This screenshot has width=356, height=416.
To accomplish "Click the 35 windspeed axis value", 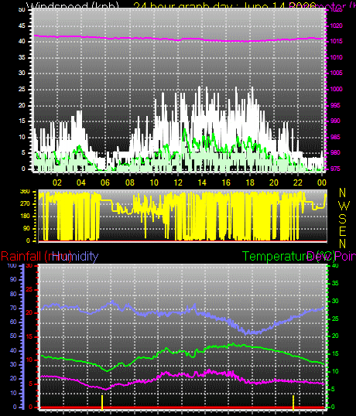I will (x=22, y=57).
